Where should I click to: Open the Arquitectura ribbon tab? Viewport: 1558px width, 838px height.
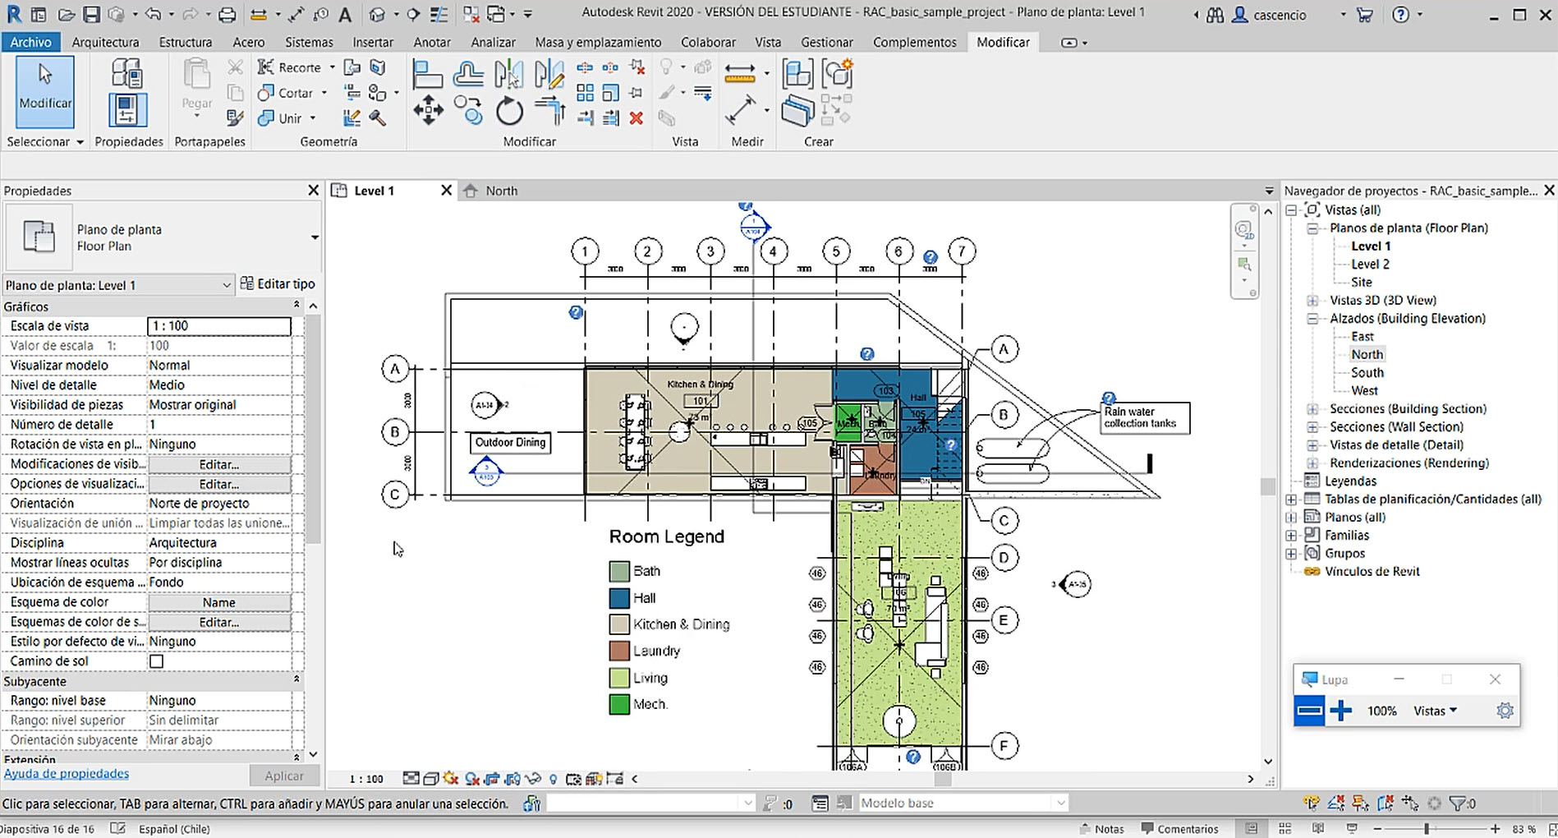pyautogui.click(x=105, y=42)
